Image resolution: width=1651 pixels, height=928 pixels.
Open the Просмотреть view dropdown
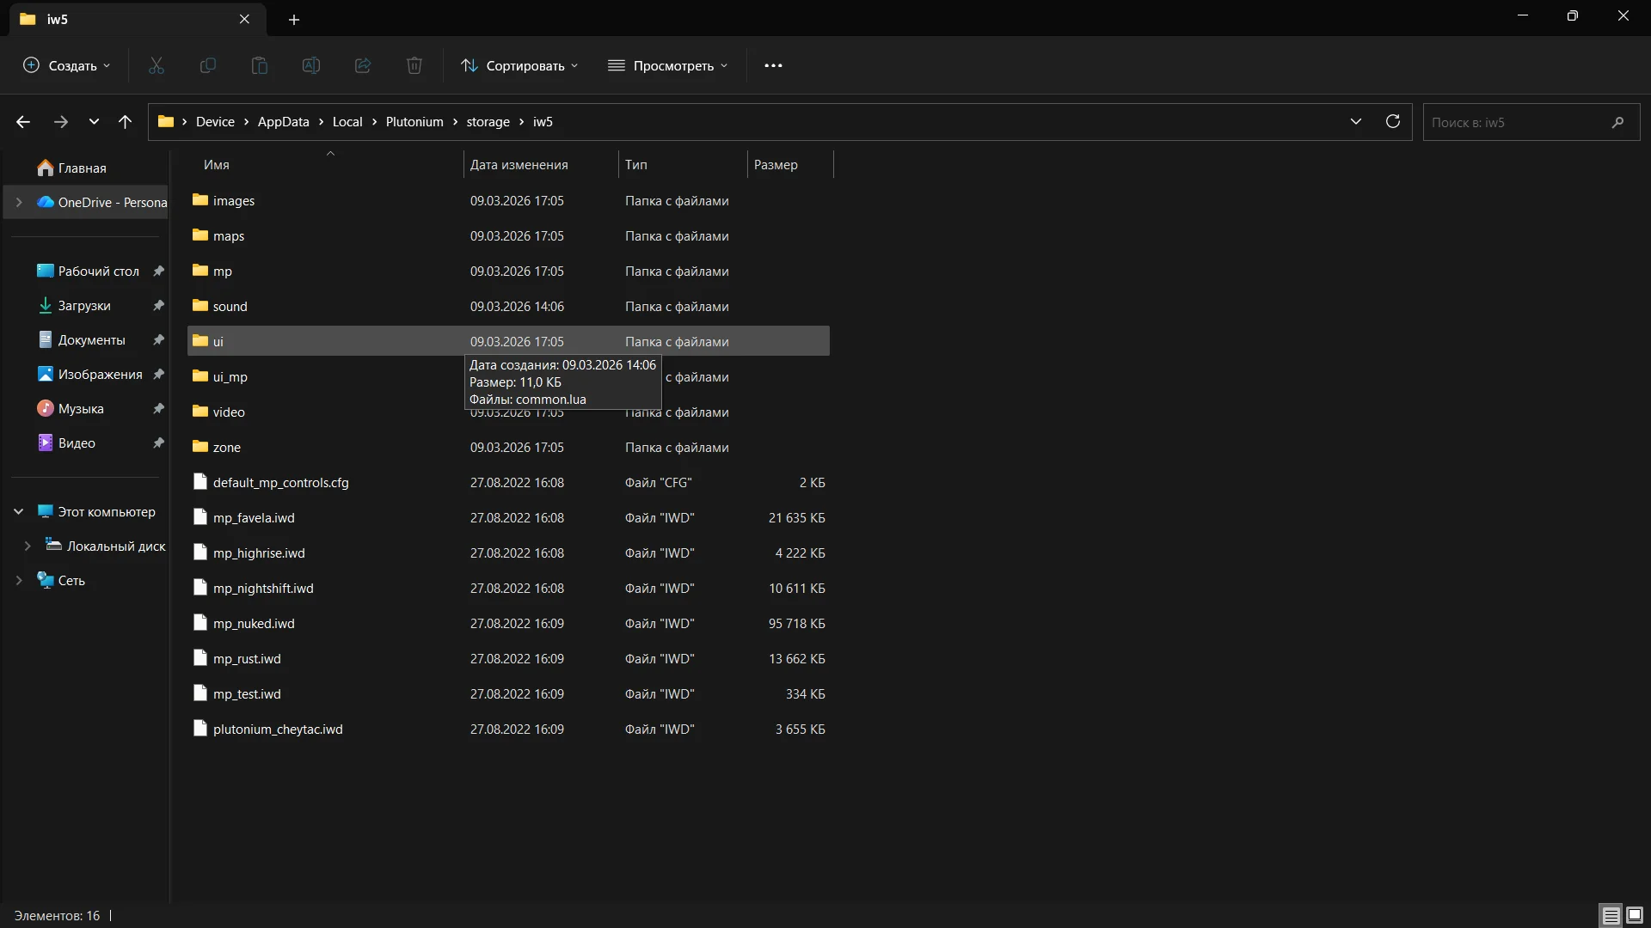pos(668,65)
